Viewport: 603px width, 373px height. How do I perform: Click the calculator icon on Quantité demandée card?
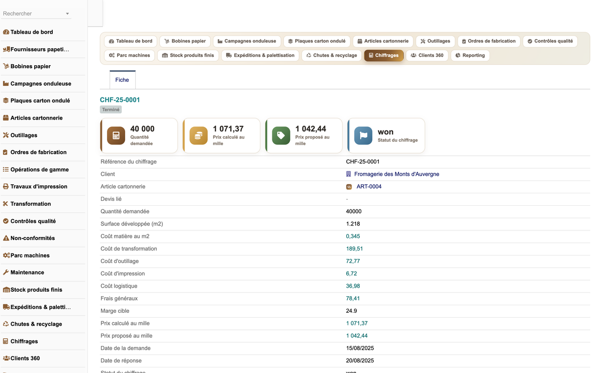pos(116,136)
